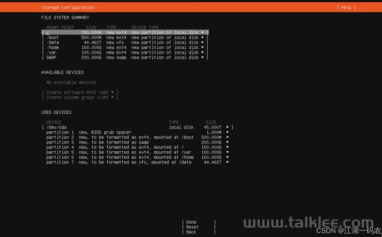This screenshot has height=237, width=382.
Task: Click the AVAILABLE DEVICES heading
Action: pyautogui.click(x=63, y=73)
